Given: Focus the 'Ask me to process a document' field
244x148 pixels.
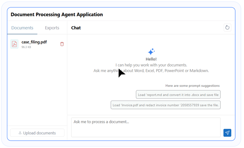Looking at the screenshot, I should (x=146, y=127).
